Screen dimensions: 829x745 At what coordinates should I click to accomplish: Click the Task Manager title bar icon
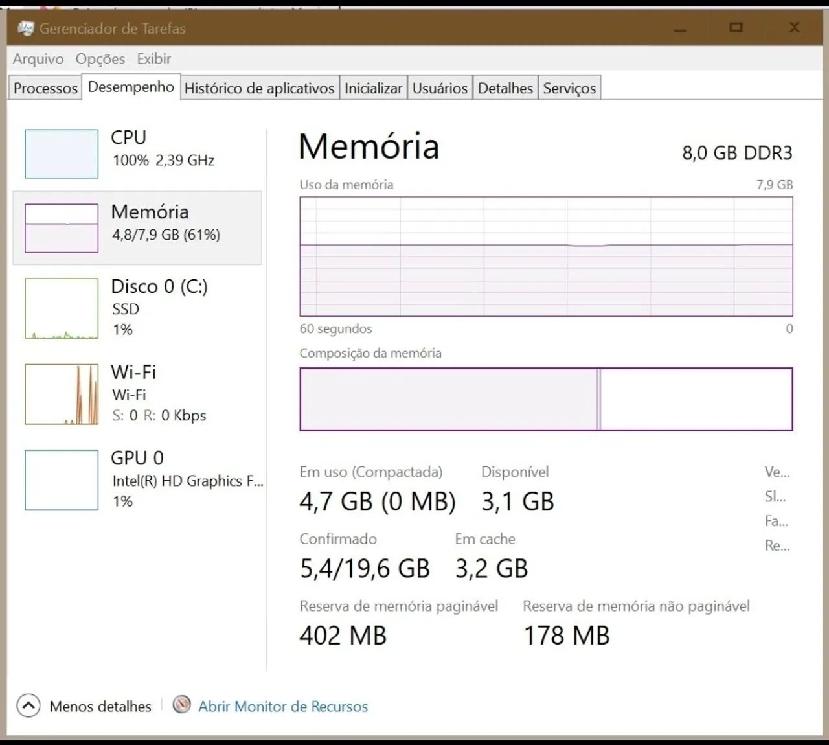[26, 29]
